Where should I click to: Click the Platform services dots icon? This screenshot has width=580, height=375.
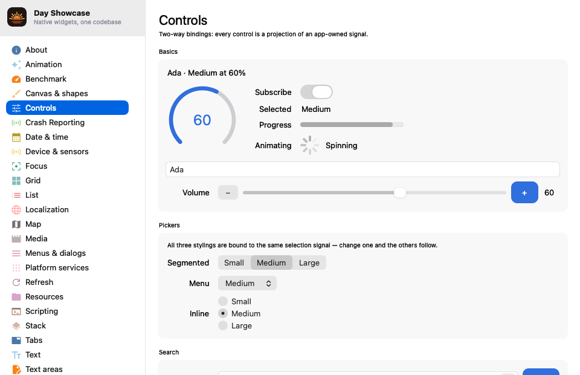pyautogui.click(x=16, y=268)
